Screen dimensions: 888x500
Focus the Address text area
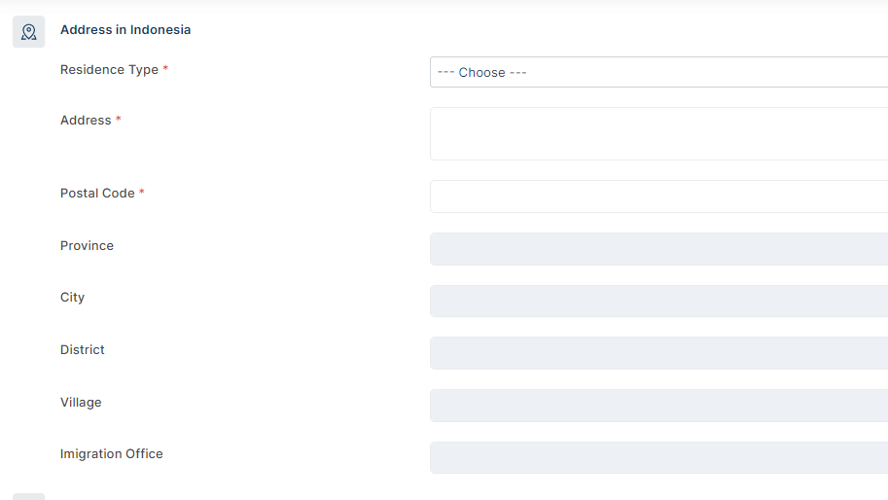pos(658,133)
